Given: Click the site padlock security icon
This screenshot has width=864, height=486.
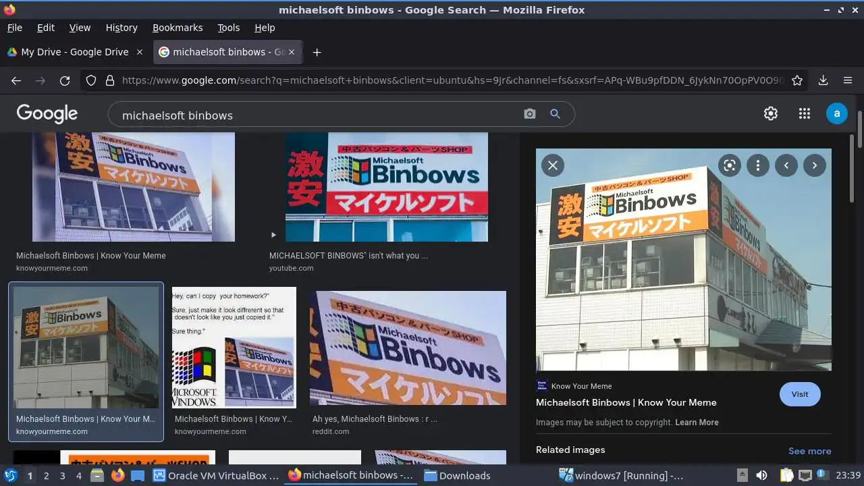Looking at the screenshot, I should click(109, 80).
